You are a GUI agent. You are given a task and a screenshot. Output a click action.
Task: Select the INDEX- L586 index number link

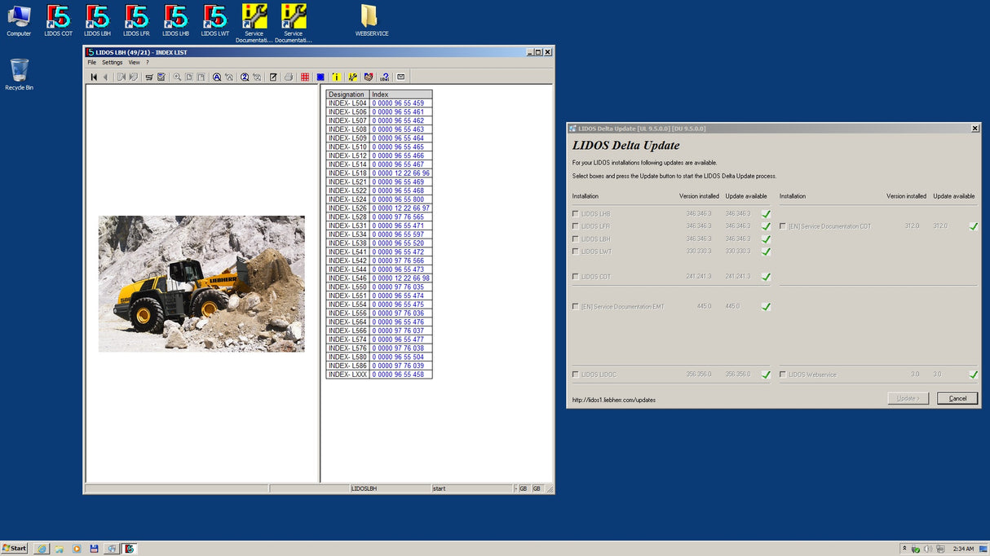(398, 366)
